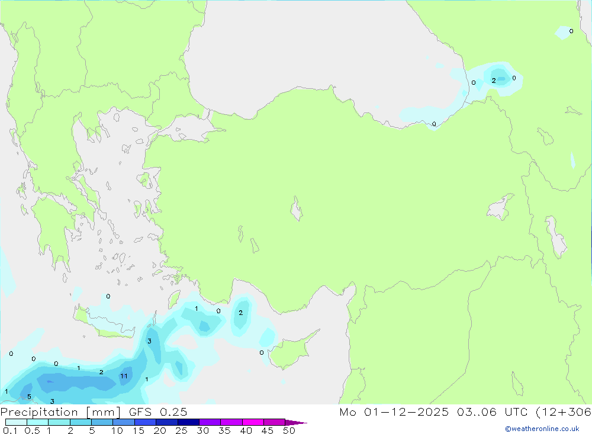The height and width of the screenshot is (434, 592).
Task: Pick the 10–15 mm legend swatch
Action: coord(124,422)
